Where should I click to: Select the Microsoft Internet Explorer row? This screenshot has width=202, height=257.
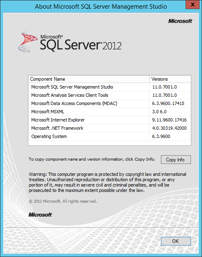[x=110, y=120]
